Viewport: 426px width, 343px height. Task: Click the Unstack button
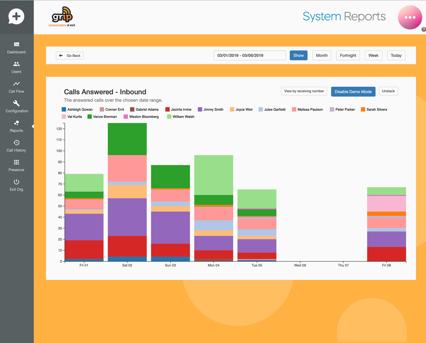[x=388, y=91]
